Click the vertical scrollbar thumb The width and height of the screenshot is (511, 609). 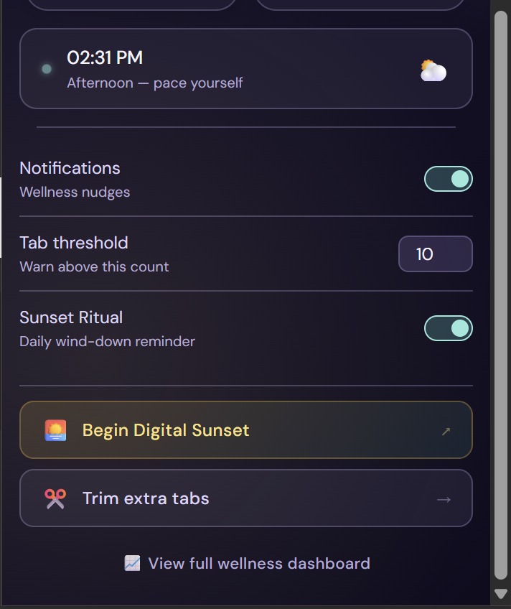(501, 295)
